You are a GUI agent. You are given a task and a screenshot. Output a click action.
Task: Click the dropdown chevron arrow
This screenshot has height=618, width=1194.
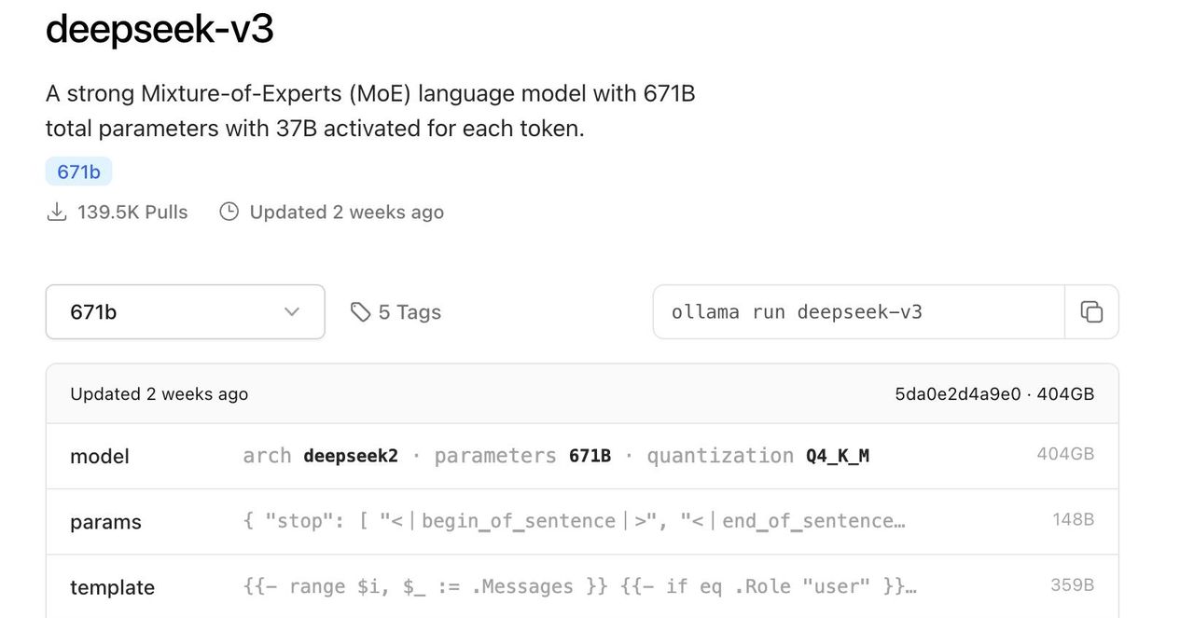292,312
